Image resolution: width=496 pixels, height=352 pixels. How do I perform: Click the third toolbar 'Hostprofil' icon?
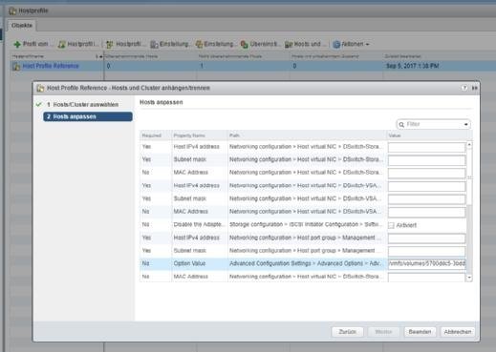[x=110, y=44]
